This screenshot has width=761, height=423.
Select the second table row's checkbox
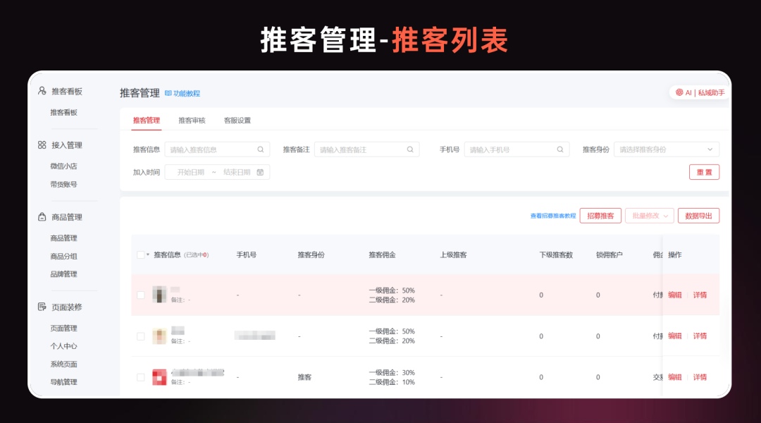tap(140, 336)
